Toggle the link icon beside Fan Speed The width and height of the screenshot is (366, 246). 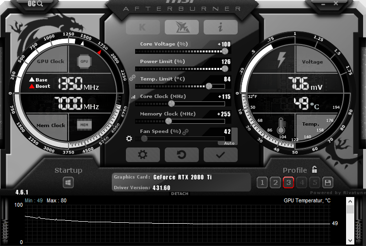pyautogui.click(x=185, y=132)
